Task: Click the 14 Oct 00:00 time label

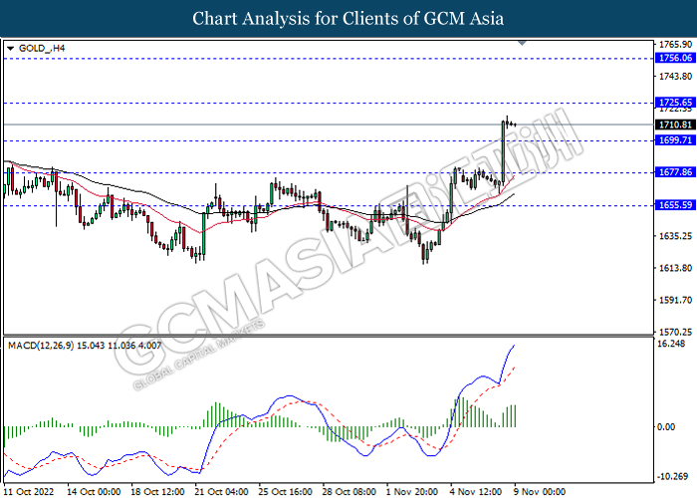Action: (94, 491)
